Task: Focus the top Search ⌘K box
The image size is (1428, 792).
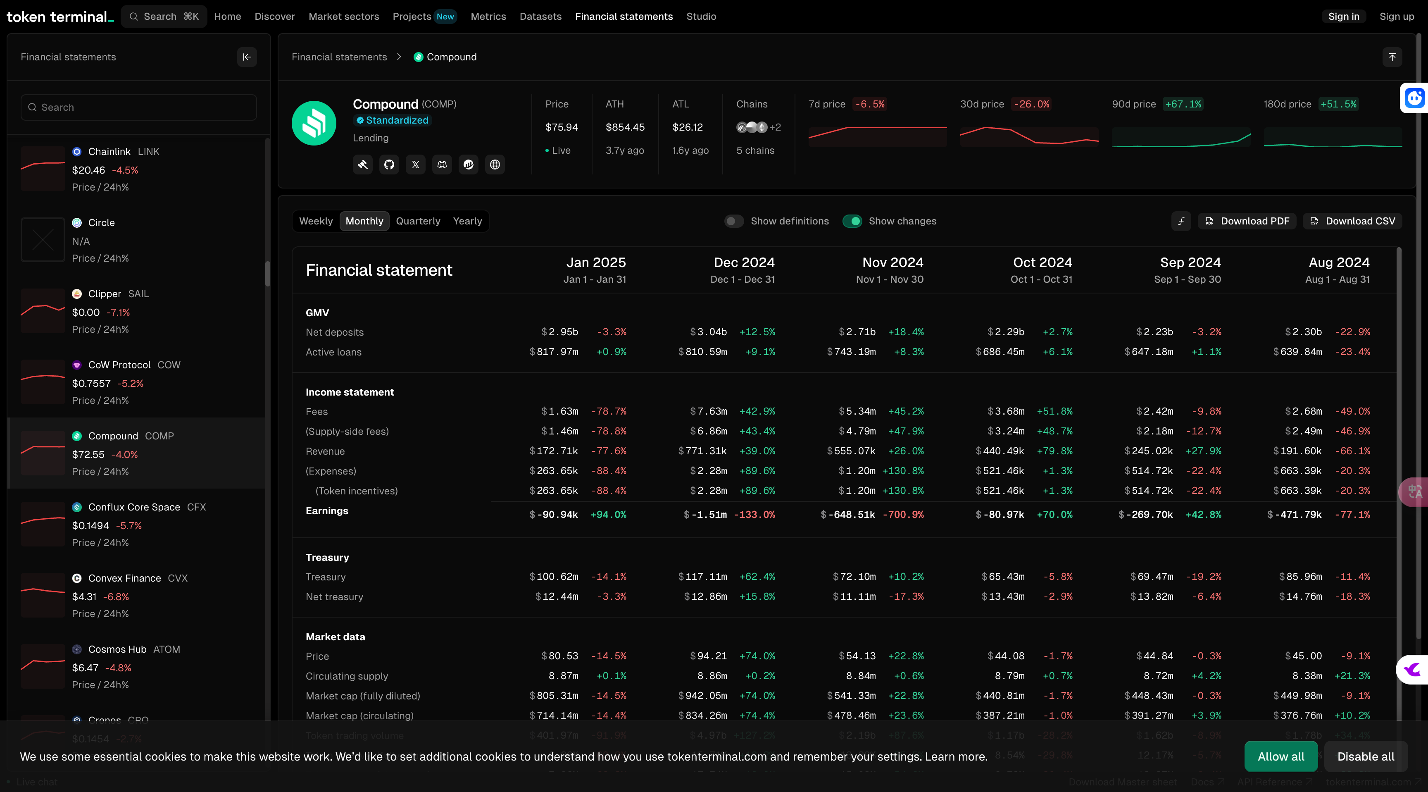Action: 164,17
